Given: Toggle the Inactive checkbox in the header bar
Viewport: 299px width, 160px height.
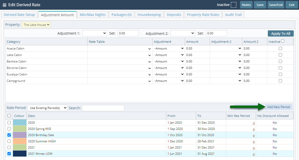Looking at the screenshot, I should click(233, 5).
